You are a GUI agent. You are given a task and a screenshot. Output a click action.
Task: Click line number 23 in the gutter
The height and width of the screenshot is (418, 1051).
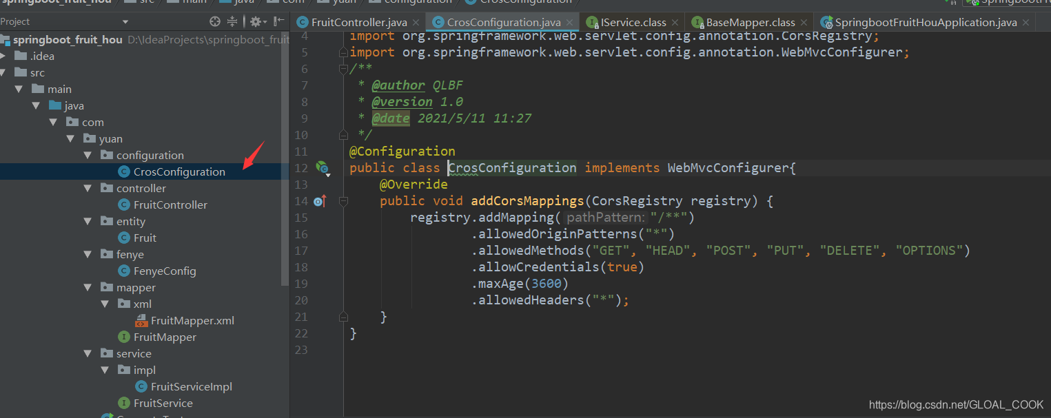click(x=300, y=350)
